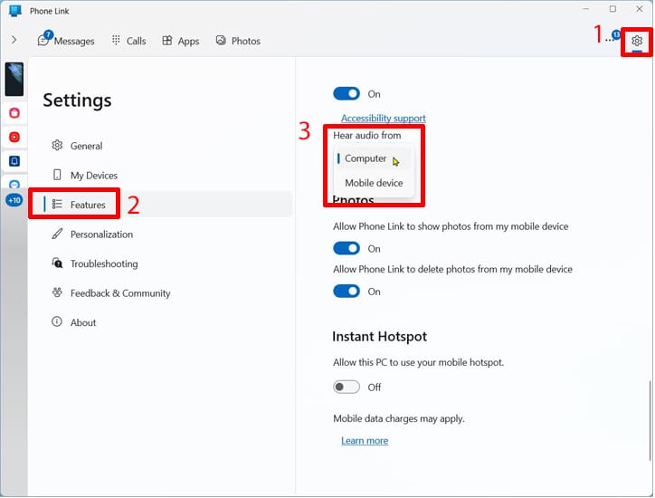Image resolution: width=655 pixels, height=498 pixels.
Task: Toggle deleting photos from mobile device
Action: [x=346, y=291]
